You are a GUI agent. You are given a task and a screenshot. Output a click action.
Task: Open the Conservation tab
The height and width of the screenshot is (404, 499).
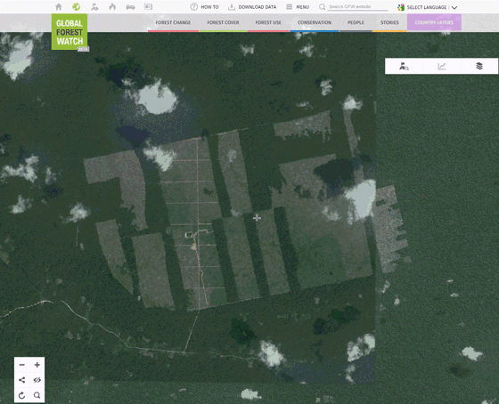(x=315, y=22)
